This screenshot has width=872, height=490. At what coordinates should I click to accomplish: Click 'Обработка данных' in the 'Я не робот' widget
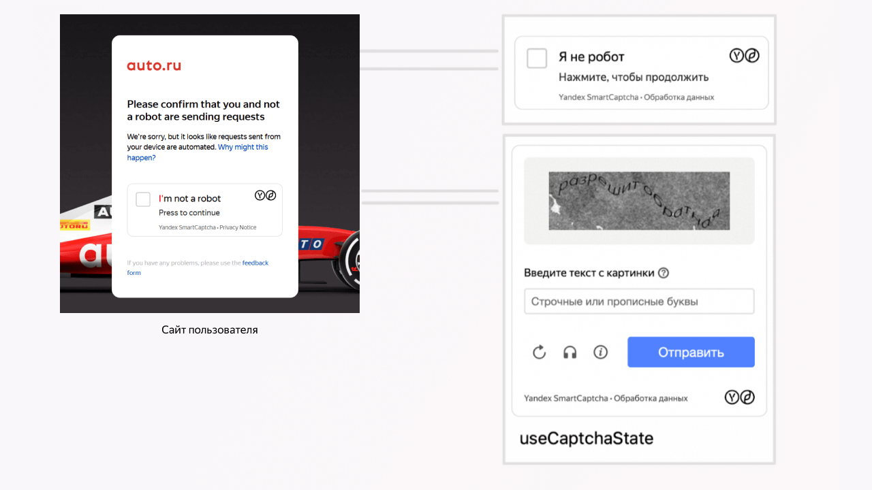pos(679,97)
